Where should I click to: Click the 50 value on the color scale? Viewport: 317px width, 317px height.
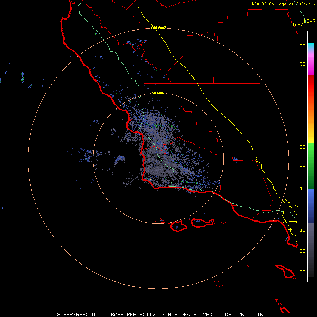click(303, 106)
